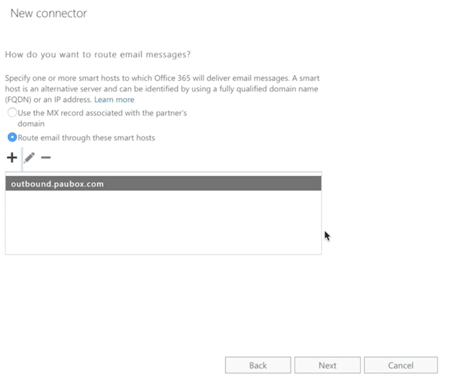
Task: Click the plus icon to add a smart host
Action: point(11,158)
